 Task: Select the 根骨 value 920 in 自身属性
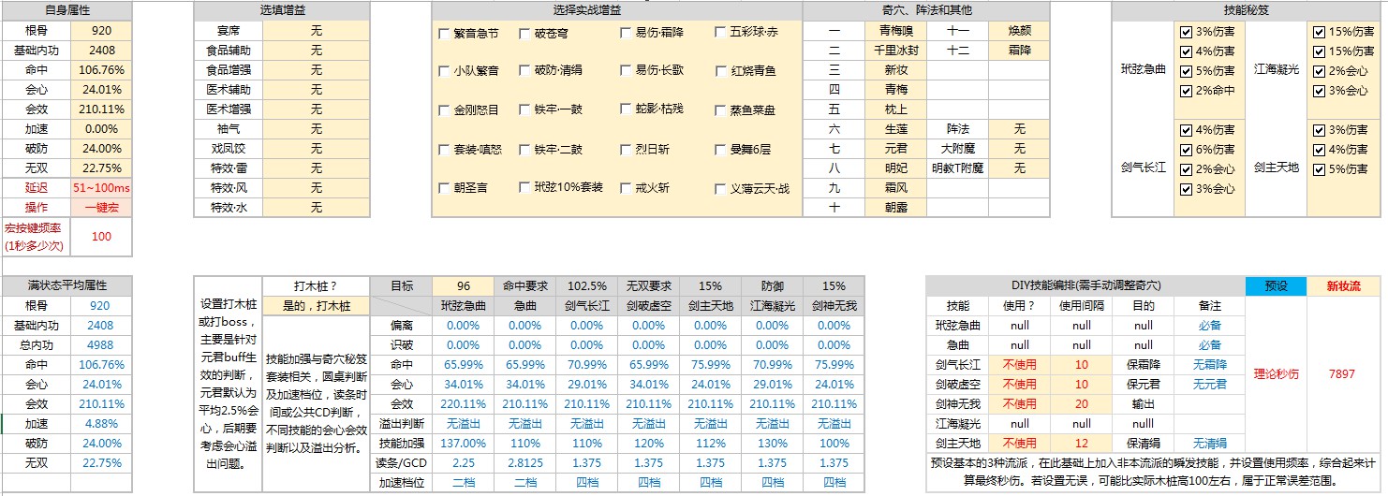point(101,31)
